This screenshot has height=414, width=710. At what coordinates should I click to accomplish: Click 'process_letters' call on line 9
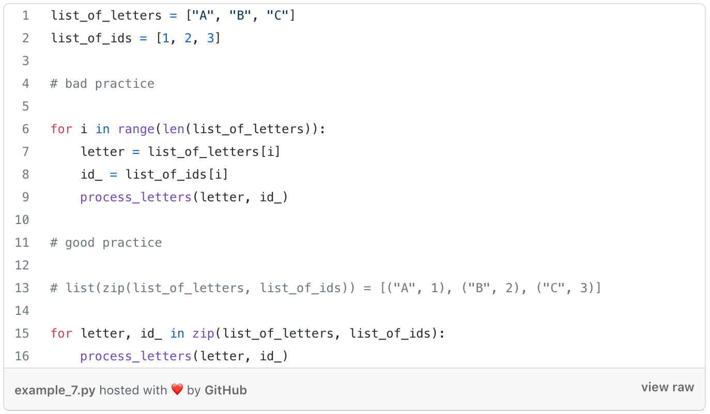click(x=136, y=197)
